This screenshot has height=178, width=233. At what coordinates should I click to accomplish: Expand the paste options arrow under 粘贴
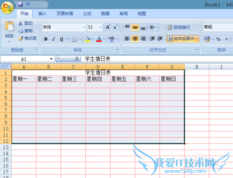[x=9, y=41]
